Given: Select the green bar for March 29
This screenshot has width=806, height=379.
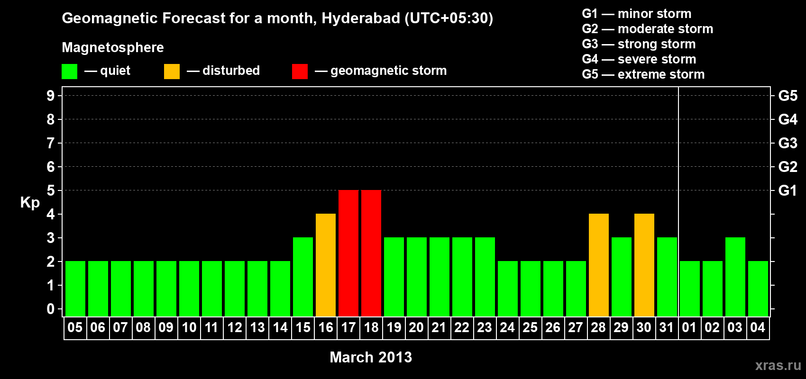Looking at the screenshot, I should pyautogui.click(x=622, y=277).
